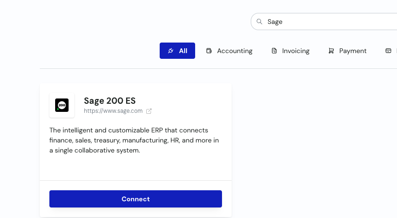Screen dimensions: 397x218
Task: Click the plug icon in All tab
Action: (171, 51)
